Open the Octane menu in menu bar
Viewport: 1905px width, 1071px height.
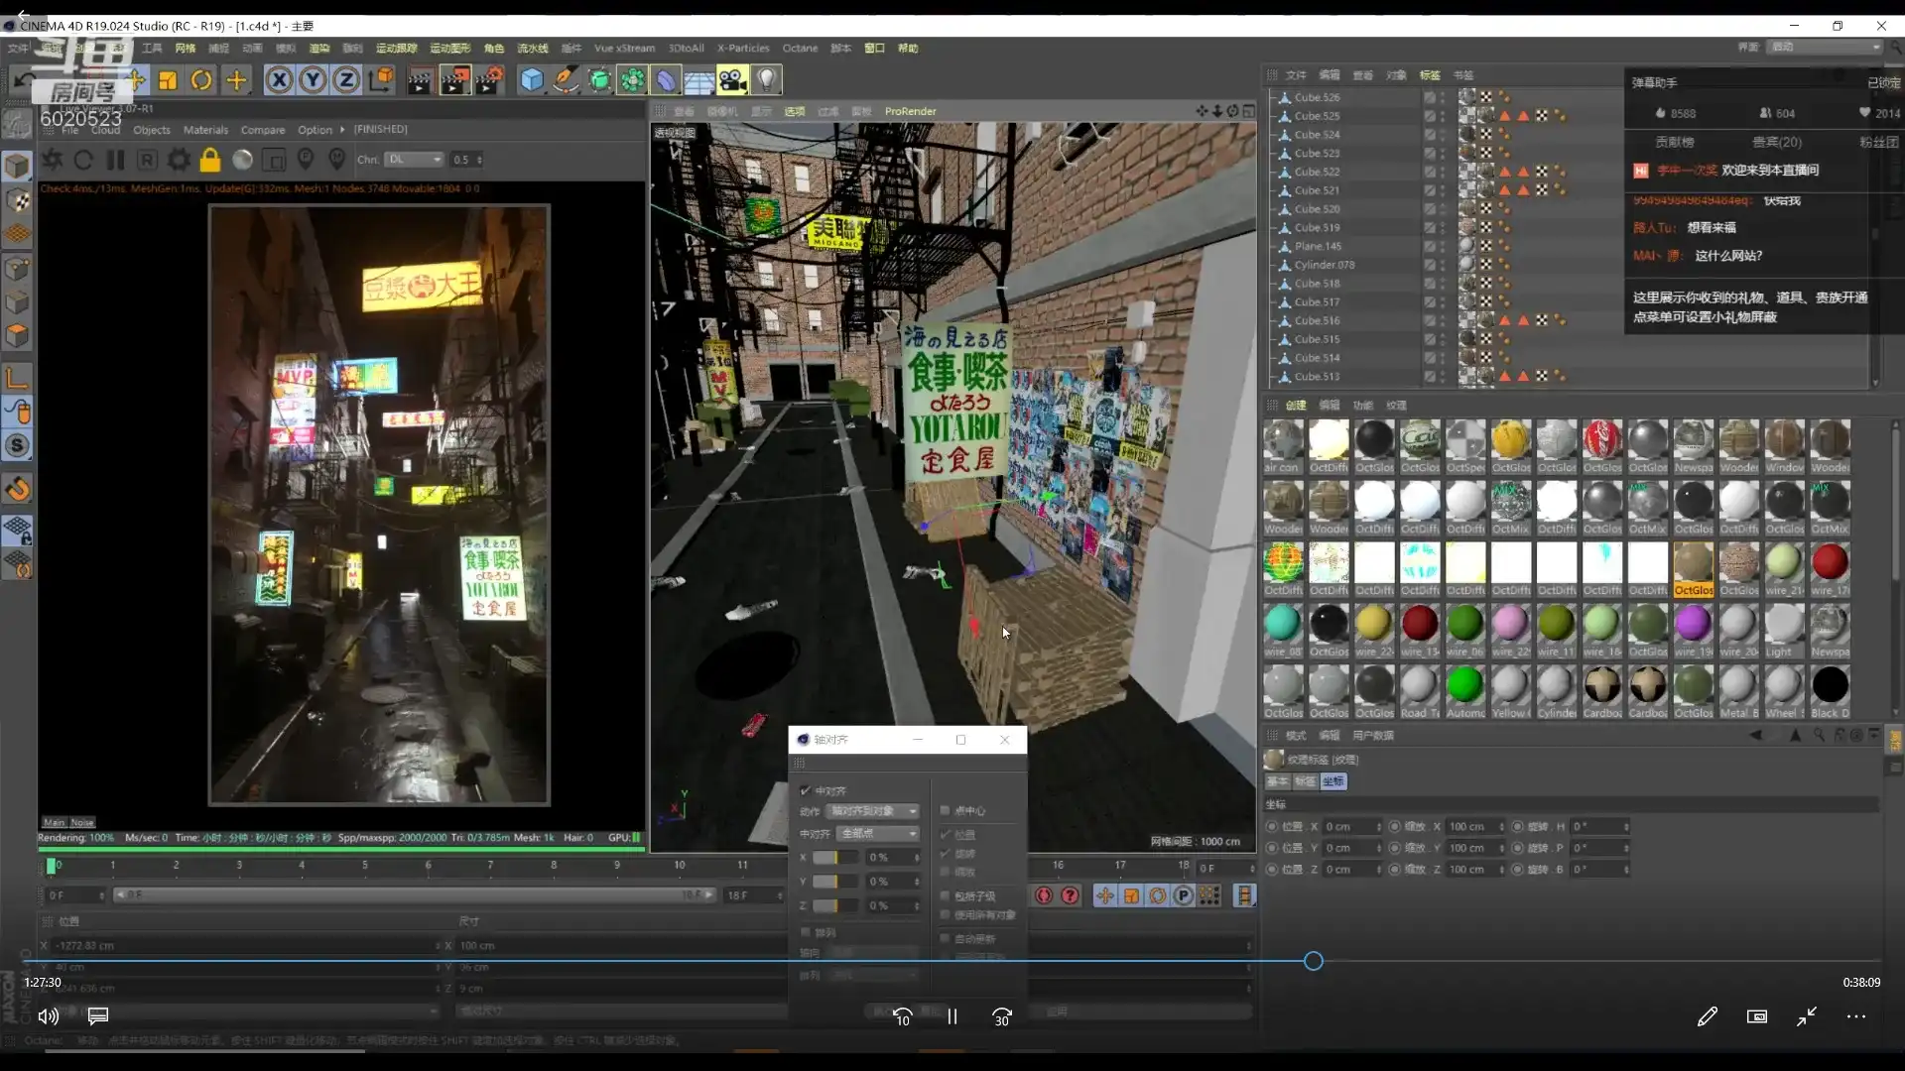(x=800, y=48)
